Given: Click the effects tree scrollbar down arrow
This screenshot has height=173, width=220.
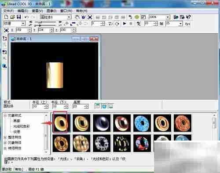Looking at the screenshot, I should tap(46, 152).
